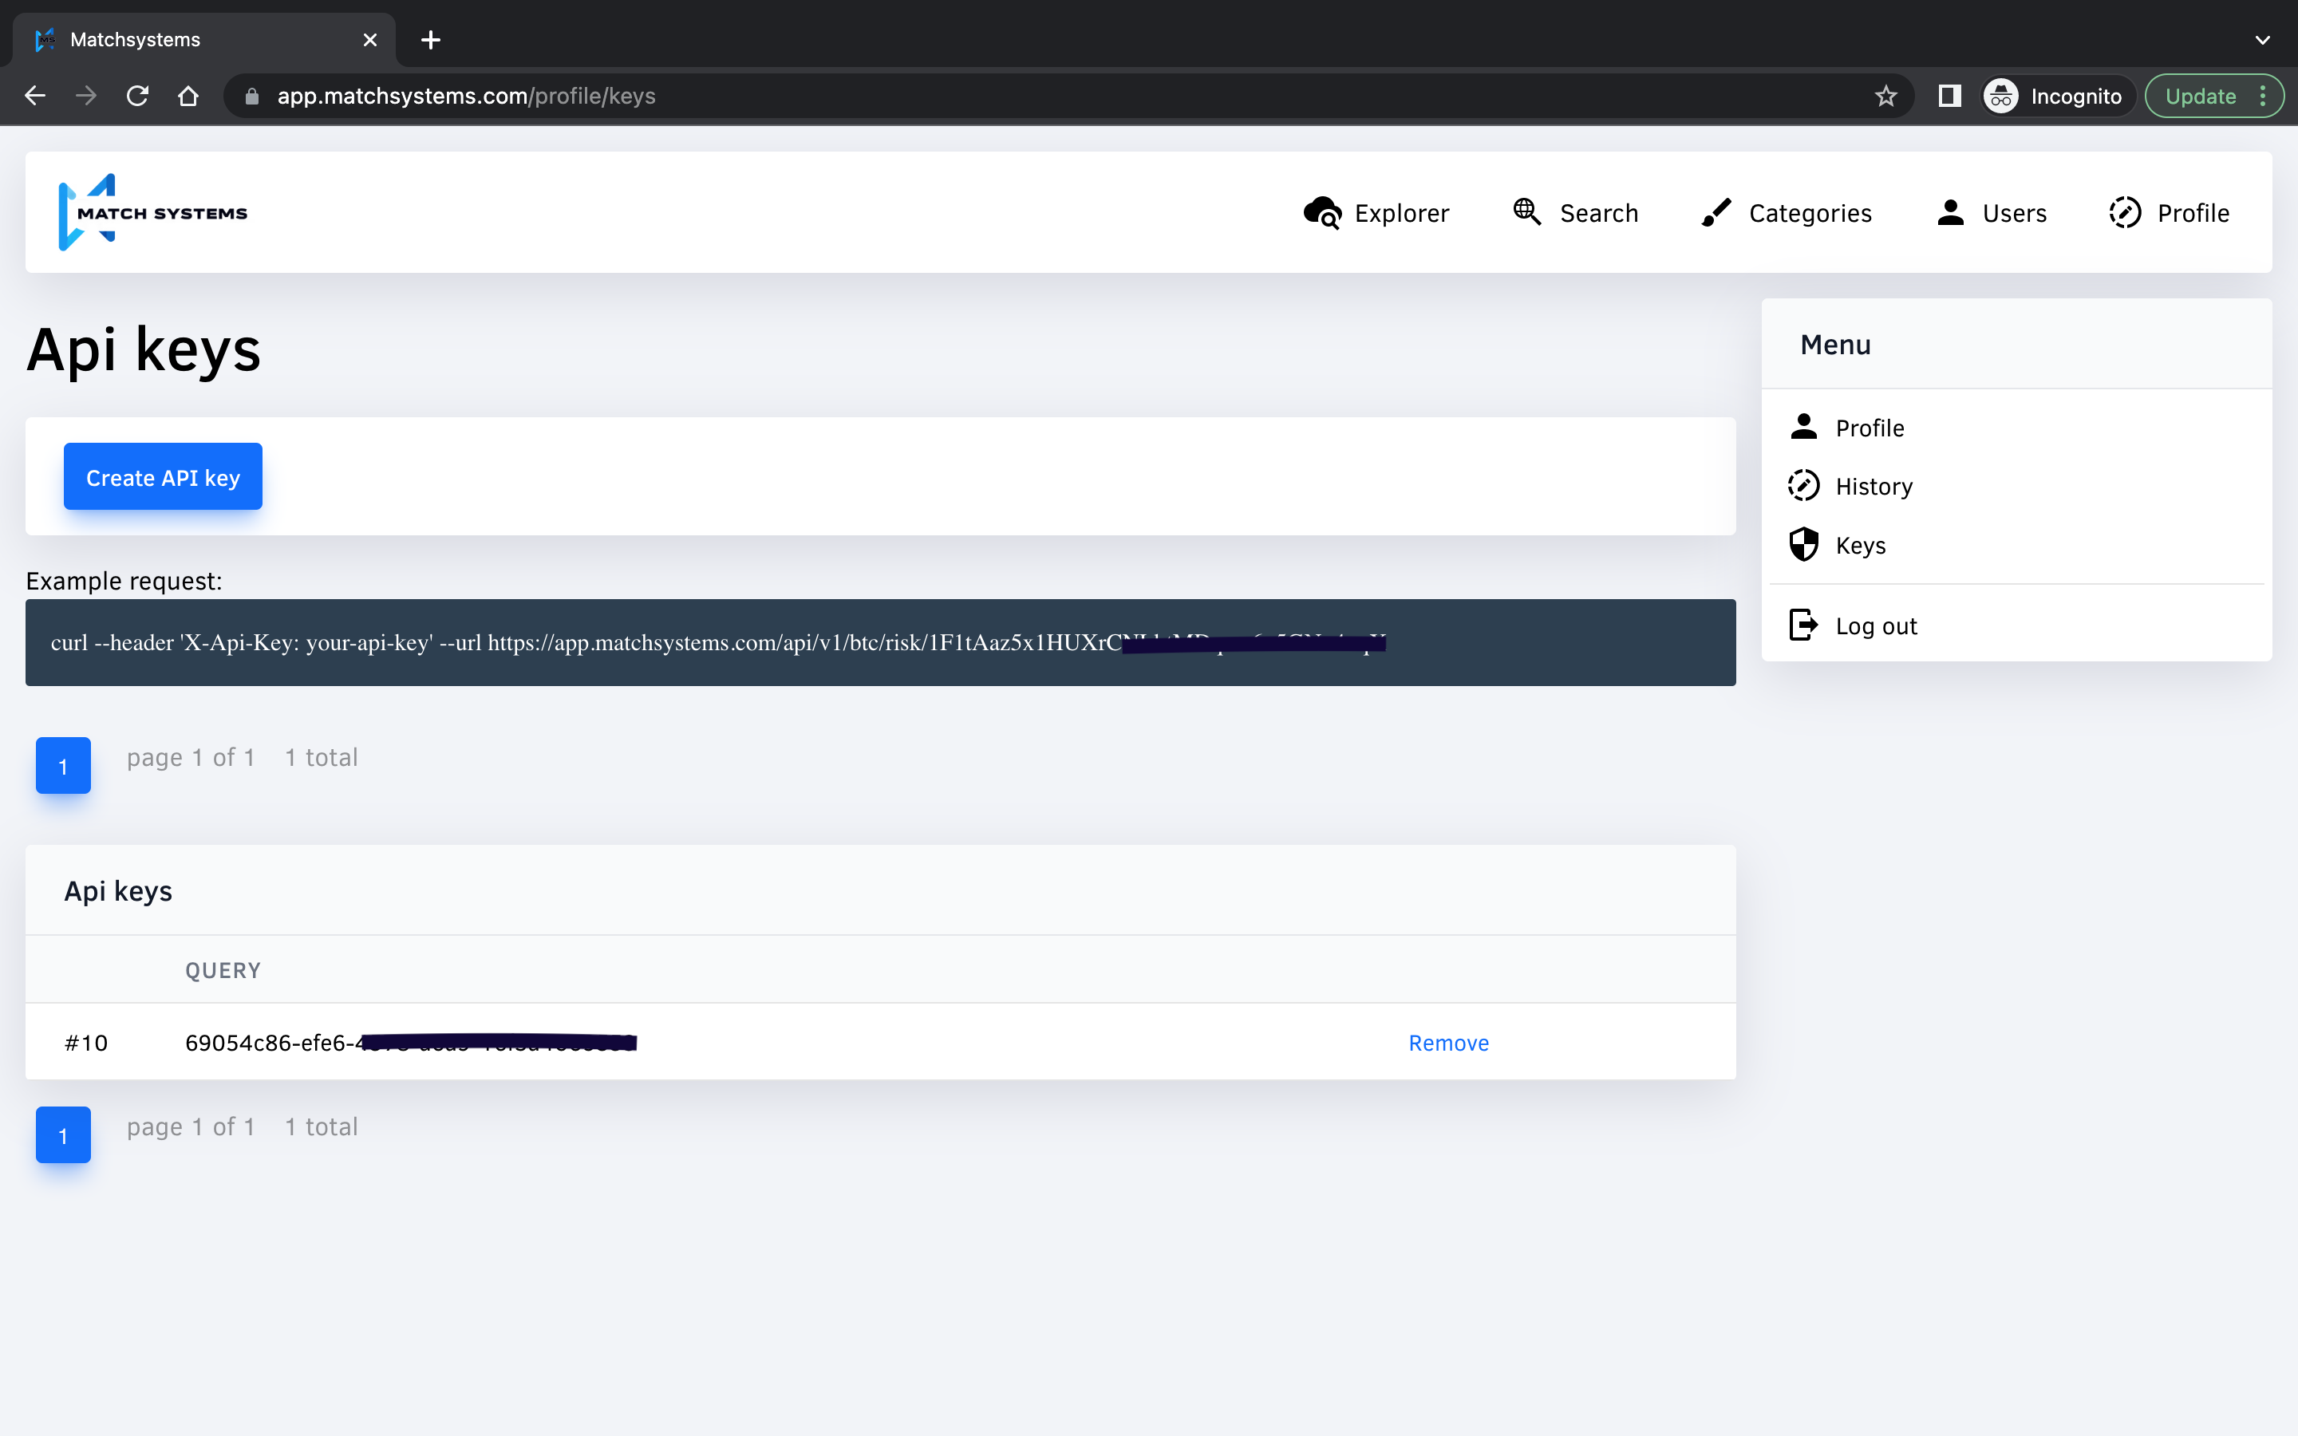Reload the page
Screen dimensions: 2298x1436
click(x=138, y=96)
